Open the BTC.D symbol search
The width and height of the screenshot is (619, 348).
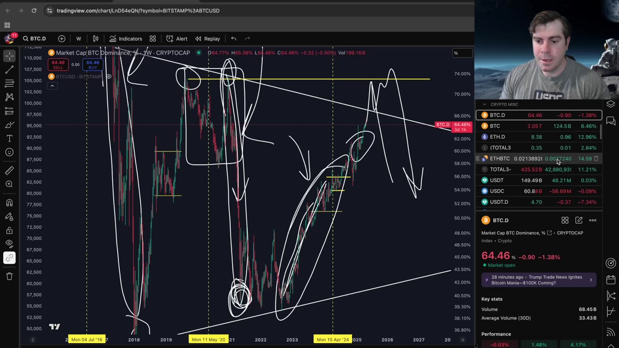(x=34, y=39)
